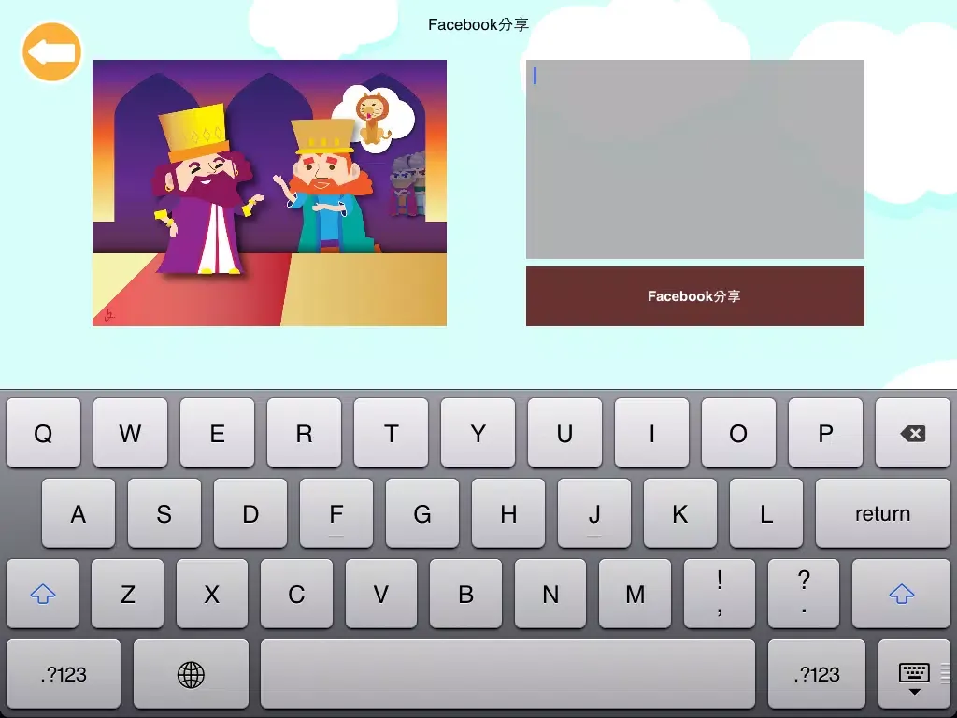
Task: Tap the V key
Action: [x=381, y=594]
